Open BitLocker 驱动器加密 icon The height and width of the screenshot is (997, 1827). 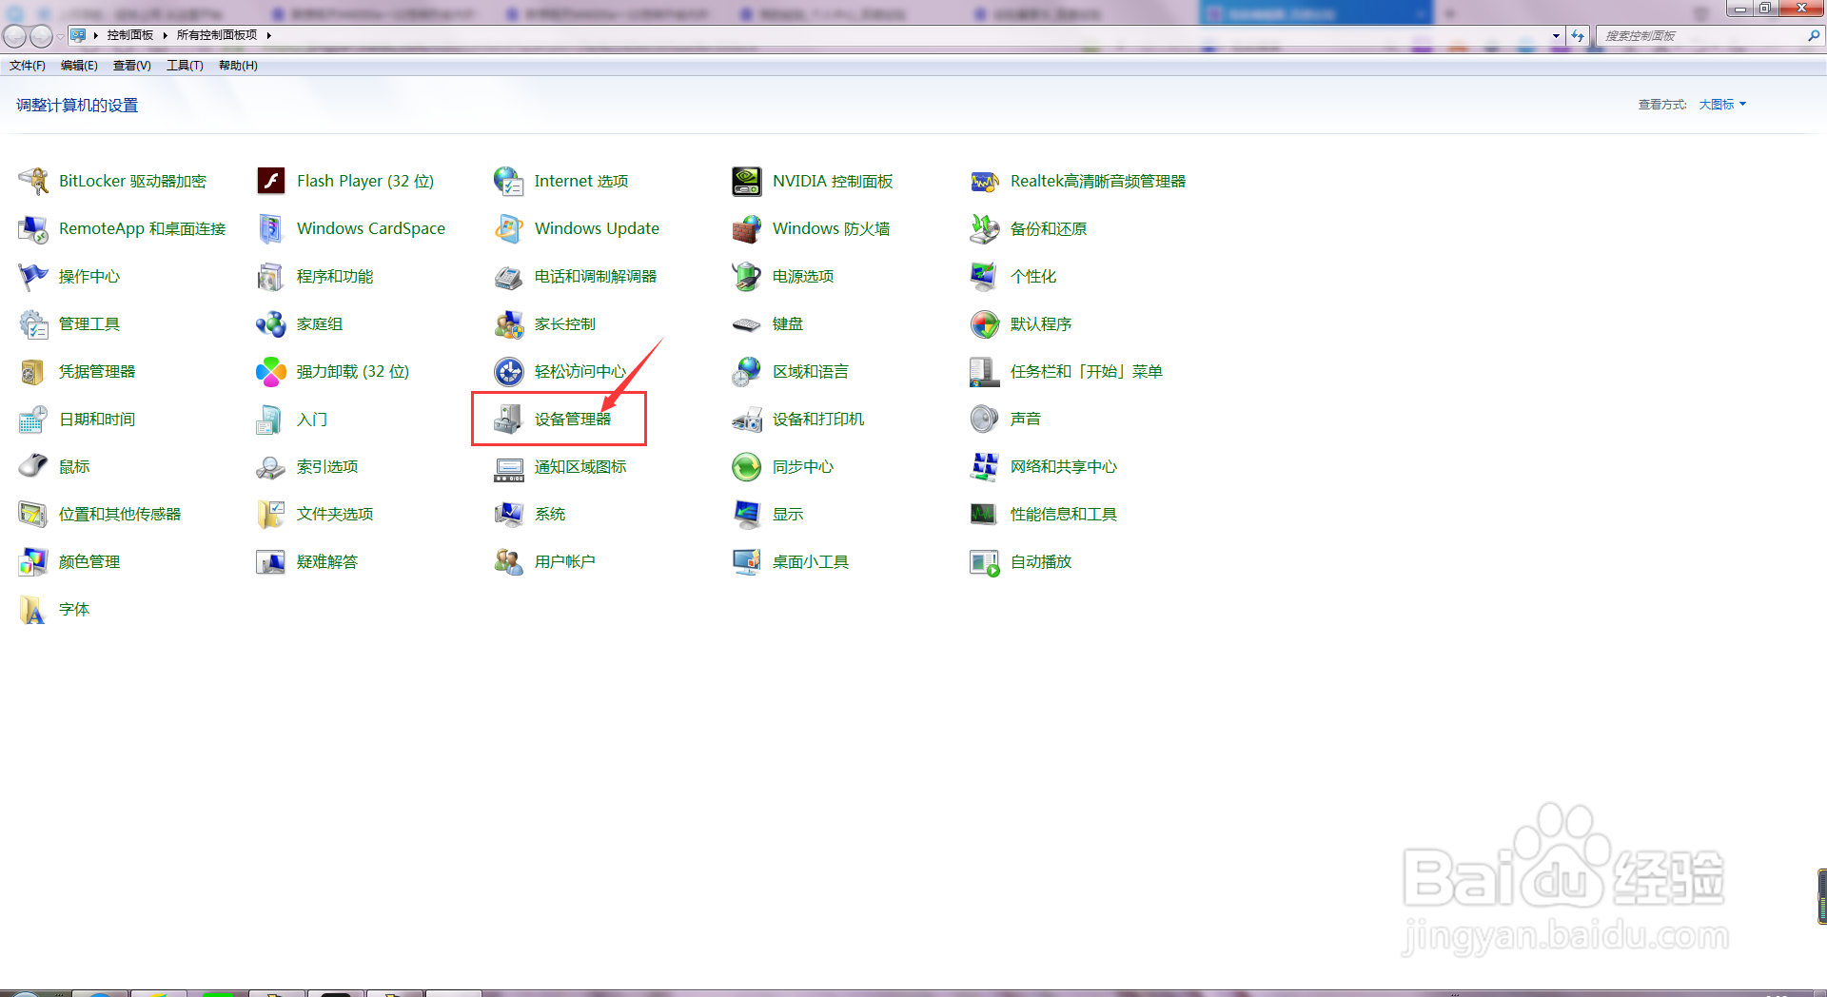(x=33, y=181)
